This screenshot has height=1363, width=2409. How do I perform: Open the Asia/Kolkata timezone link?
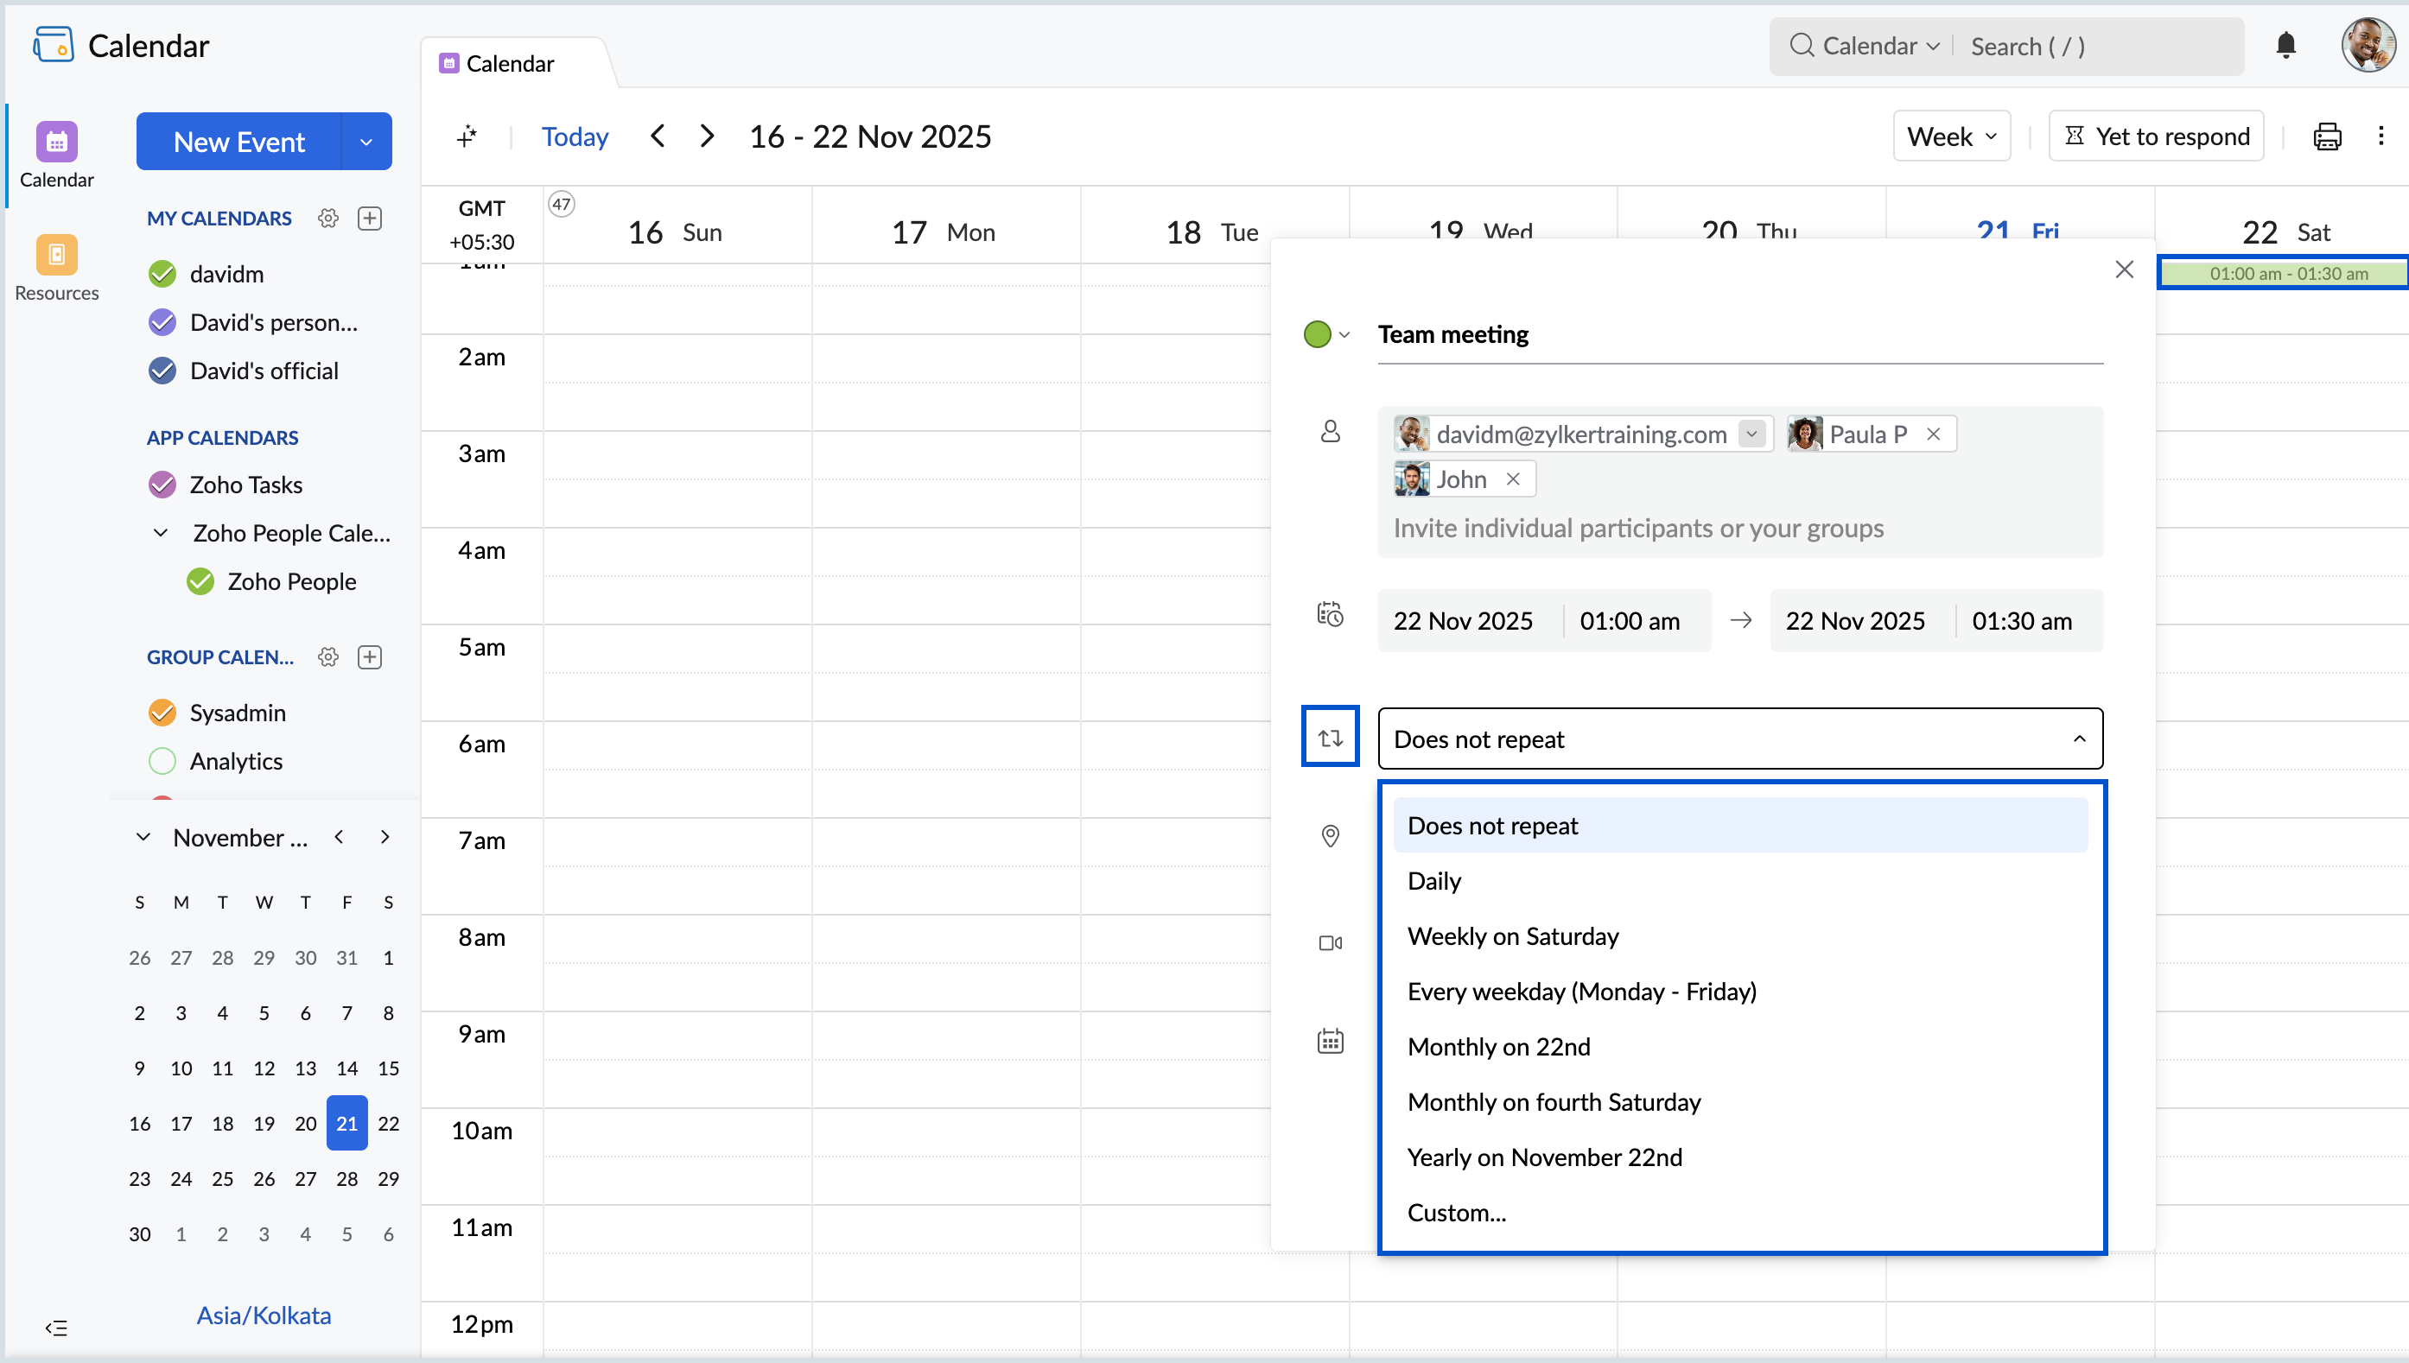[263, 1315]
